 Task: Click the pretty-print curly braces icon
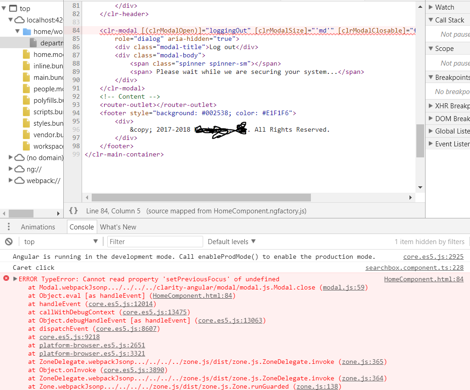pos(73,211)
